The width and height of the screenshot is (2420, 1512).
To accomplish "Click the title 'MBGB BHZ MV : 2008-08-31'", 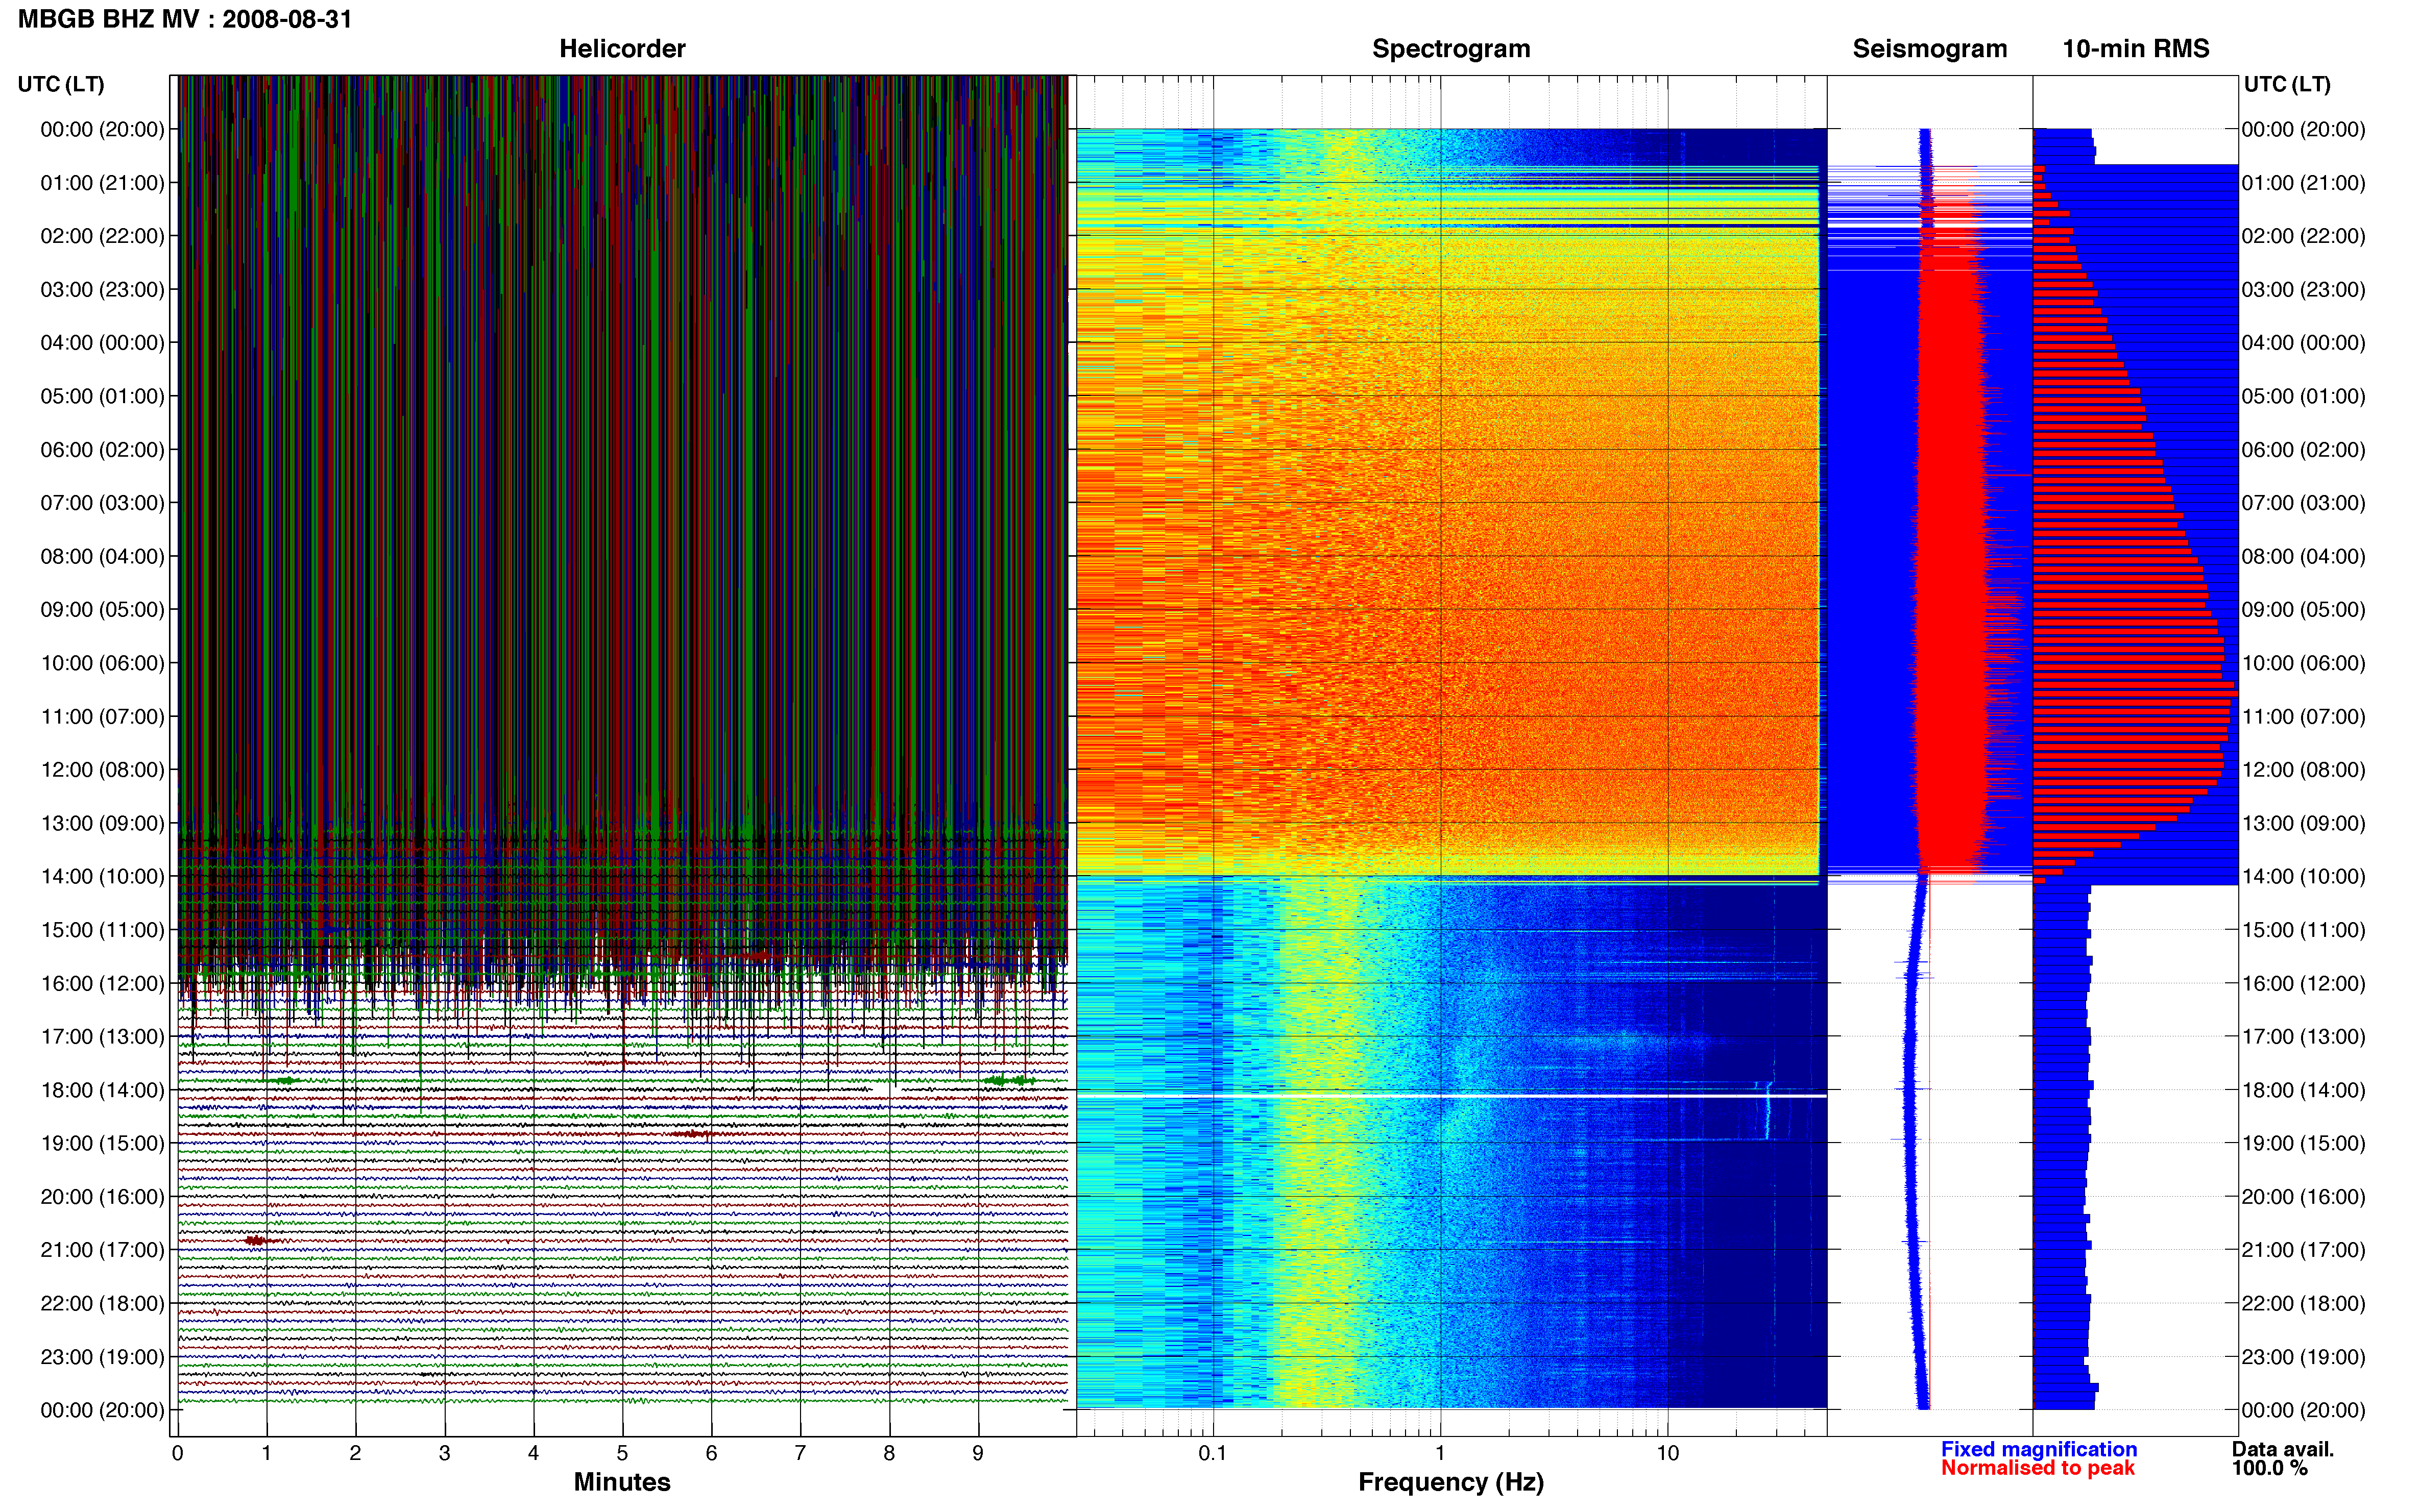I will coord(185,19).
